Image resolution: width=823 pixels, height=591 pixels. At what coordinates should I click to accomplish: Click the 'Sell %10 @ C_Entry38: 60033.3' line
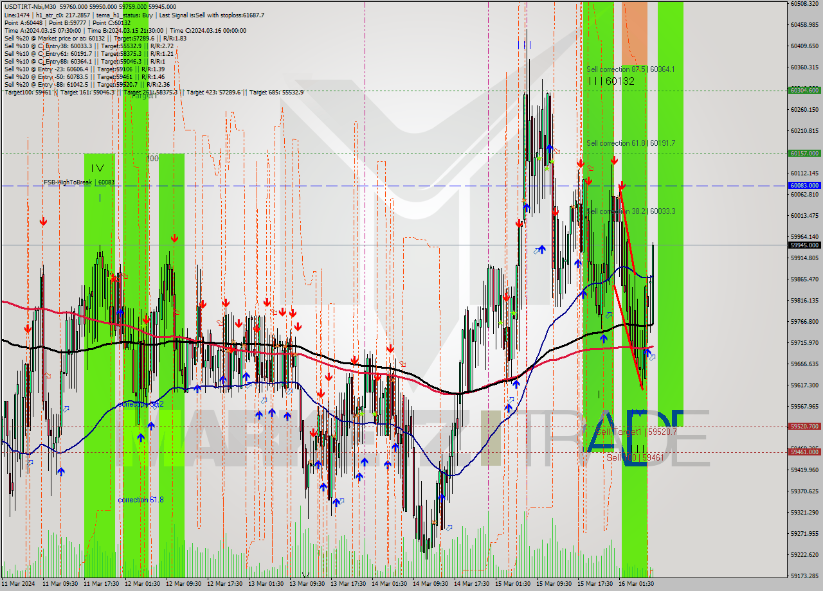pos(89,46)
